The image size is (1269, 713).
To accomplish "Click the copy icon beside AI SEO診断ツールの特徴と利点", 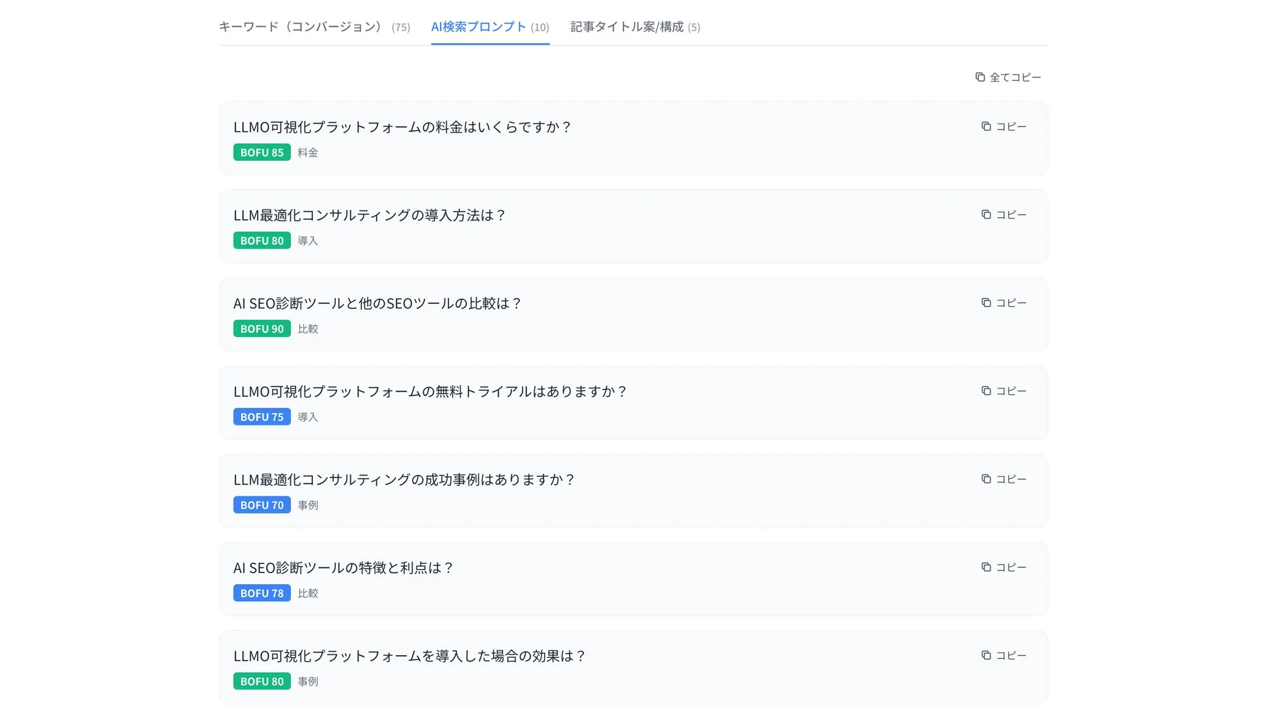I will click(x=985, y=567).
